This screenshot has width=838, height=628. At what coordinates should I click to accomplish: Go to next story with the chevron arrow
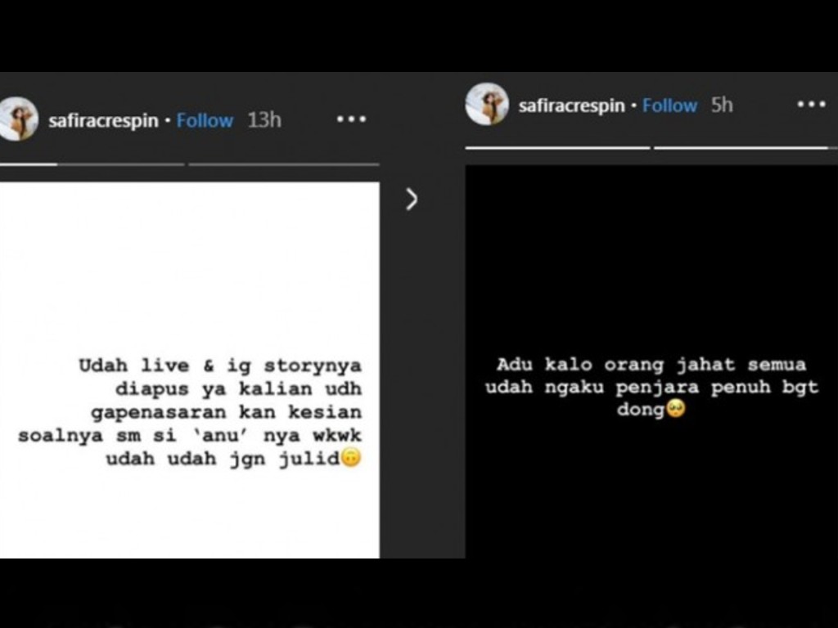click(412, 200)
